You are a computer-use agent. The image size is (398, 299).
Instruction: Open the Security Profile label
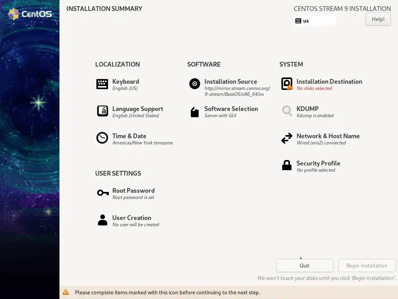[318, 163]
